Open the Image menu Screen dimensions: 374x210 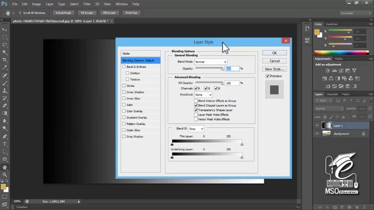[36, 4]
